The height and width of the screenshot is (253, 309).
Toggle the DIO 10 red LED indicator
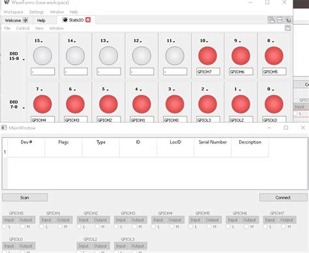pyautogui.click(x=207, y=55)
